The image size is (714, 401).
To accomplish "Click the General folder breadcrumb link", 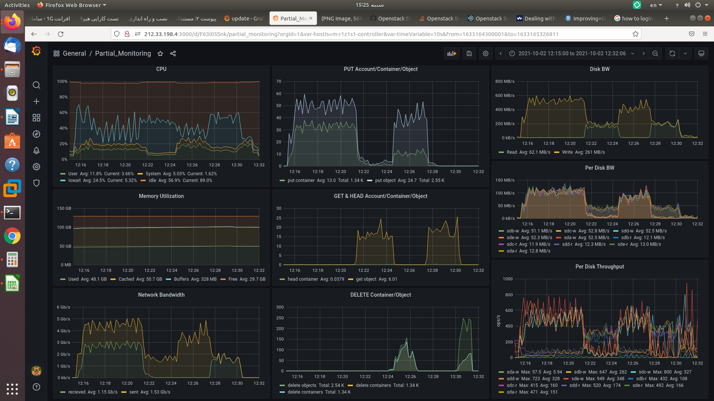I will pos(74,53).
